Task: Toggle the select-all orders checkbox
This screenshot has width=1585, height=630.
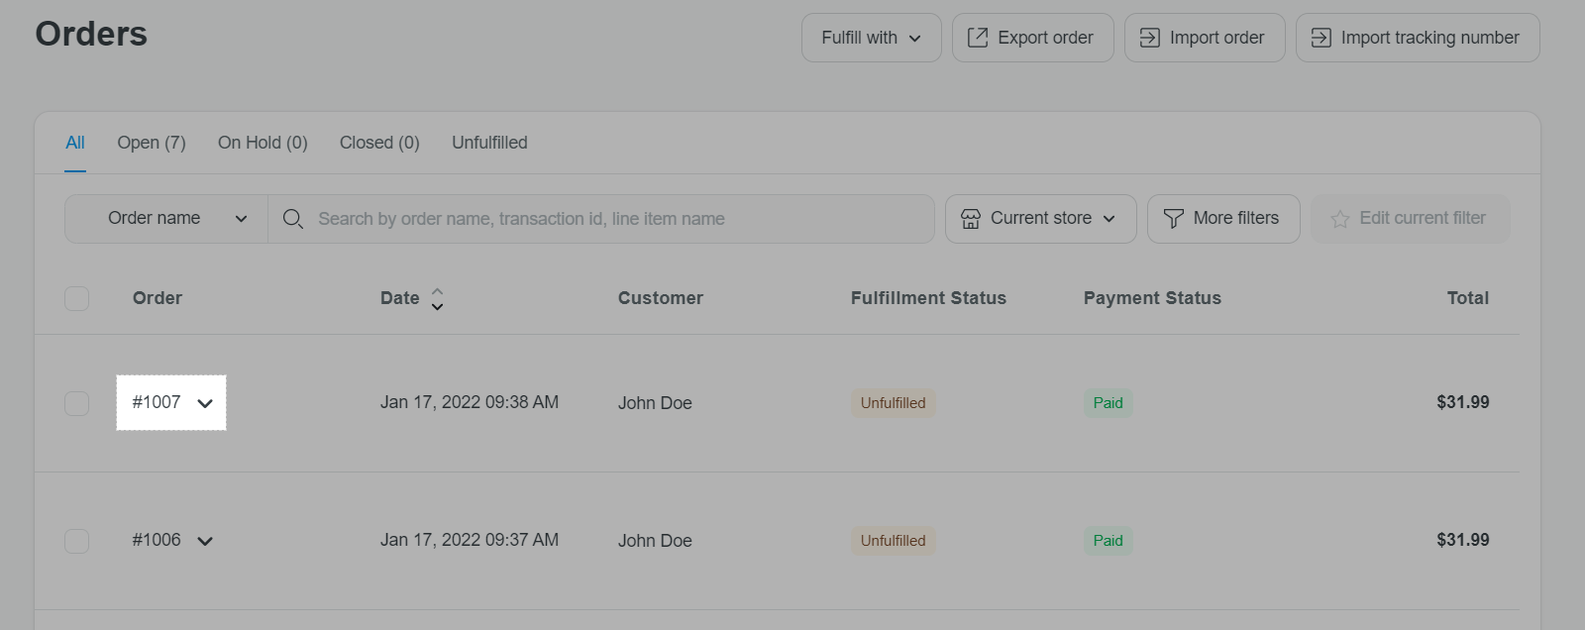Action: tap(76, 298)
